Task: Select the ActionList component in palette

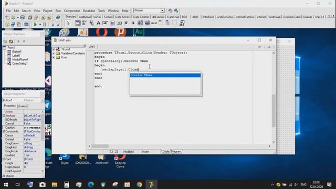Action: pos(182,23)
